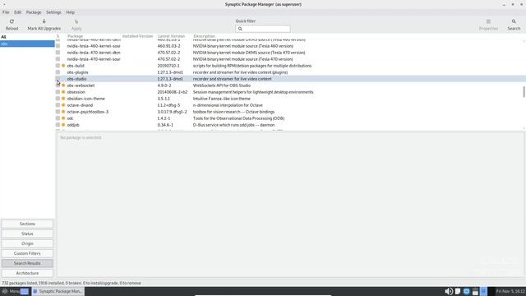The height and width of the screenshot is (296, 526).
Task: Open the File menu
Action: pos(6,12)
